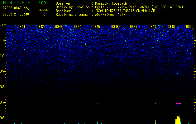Click the red meteor echo near 0.7 kHz

(178, 103)
